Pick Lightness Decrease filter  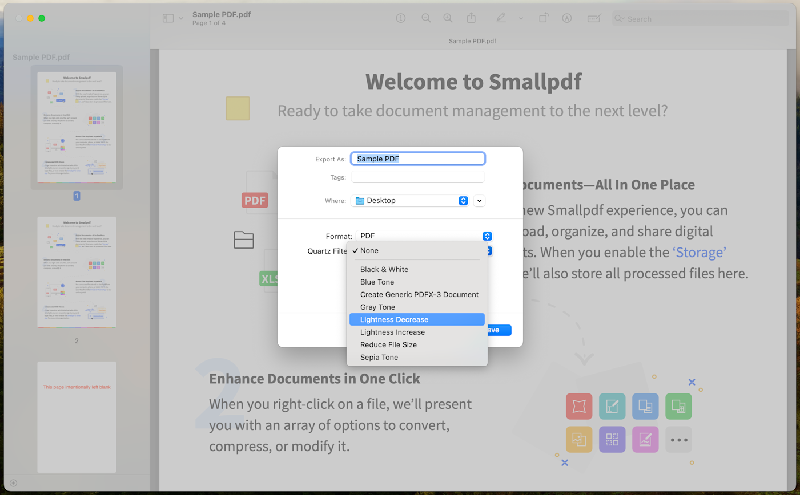click(x=417, y=319)
